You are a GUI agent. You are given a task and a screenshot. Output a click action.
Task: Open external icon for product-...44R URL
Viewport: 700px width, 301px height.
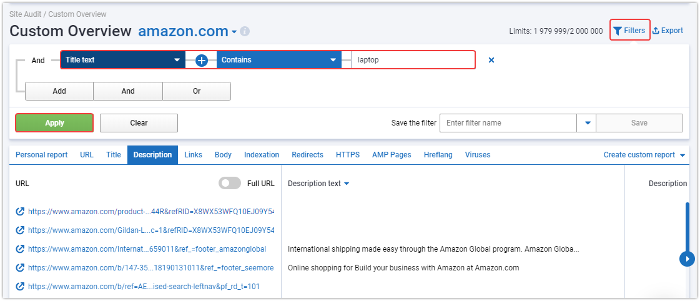tap(19, 211)
